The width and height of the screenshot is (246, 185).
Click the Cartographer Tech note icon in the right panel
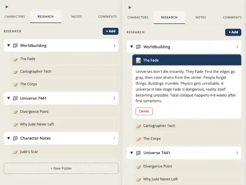point(138,126)
